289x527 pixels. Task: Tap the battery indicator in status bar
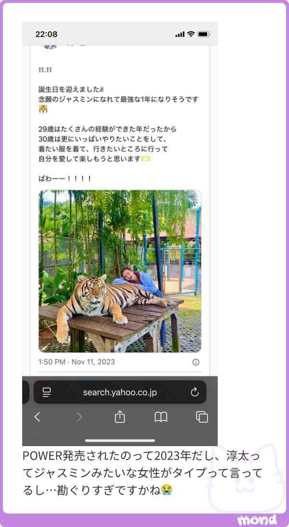[204, 34]
